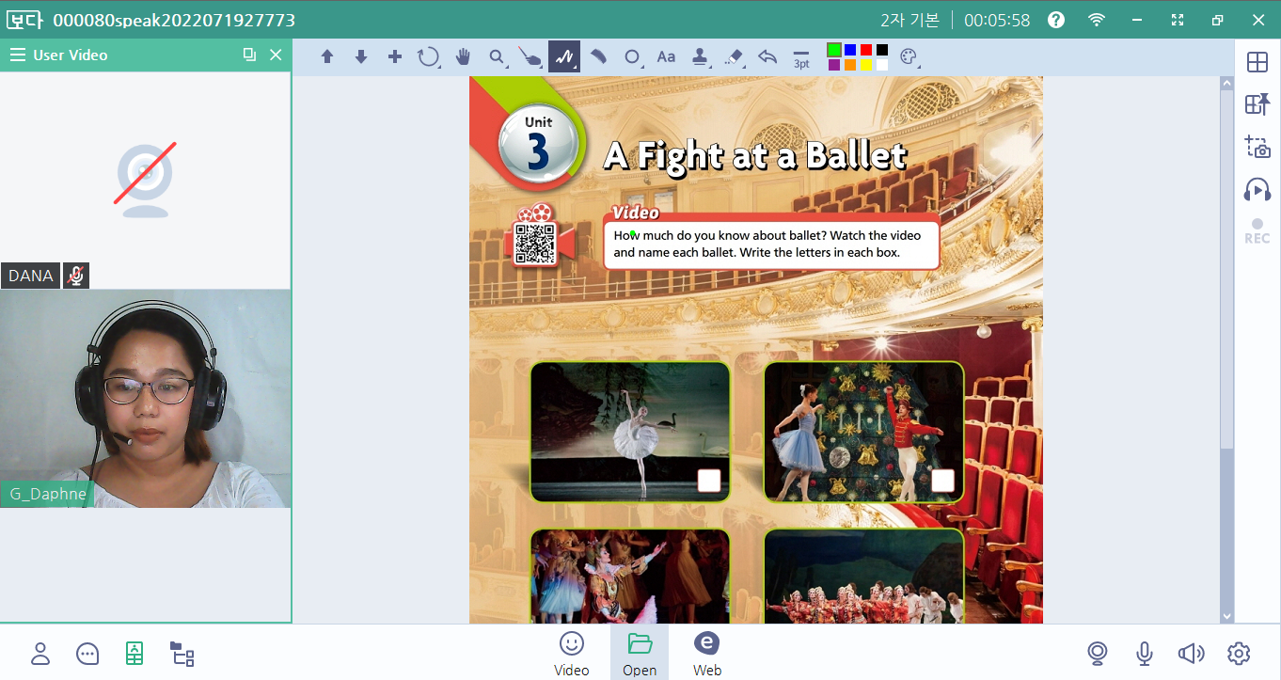The image size is (1281, 680).
Task: Open the layout grid icon in right sidebar
Action: 1257,62
